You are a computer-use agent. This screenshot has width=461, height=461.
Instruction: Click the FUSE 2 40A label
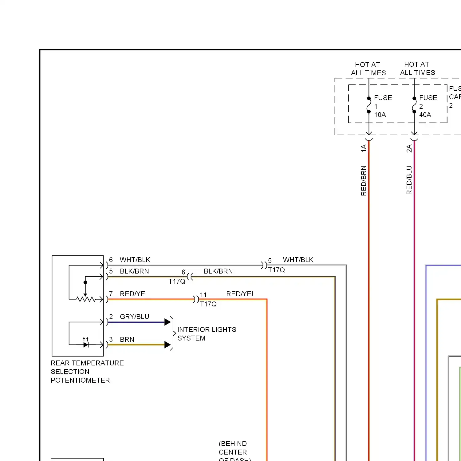tap(428, 106)
